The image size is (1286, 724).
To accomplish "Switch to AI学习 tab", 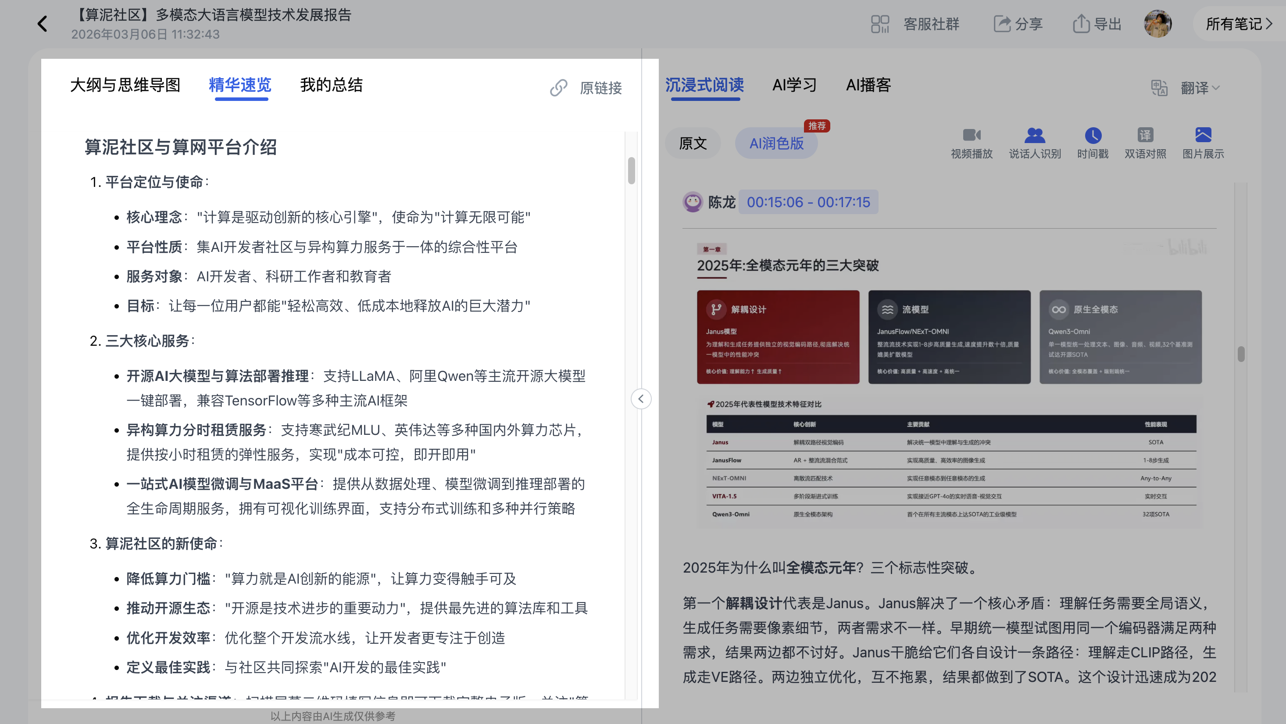I will pyautogui.click(x=794, y=85).
